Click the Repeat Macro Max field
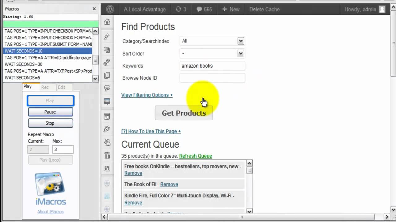The image size is (396, 222). coord(63,149)
